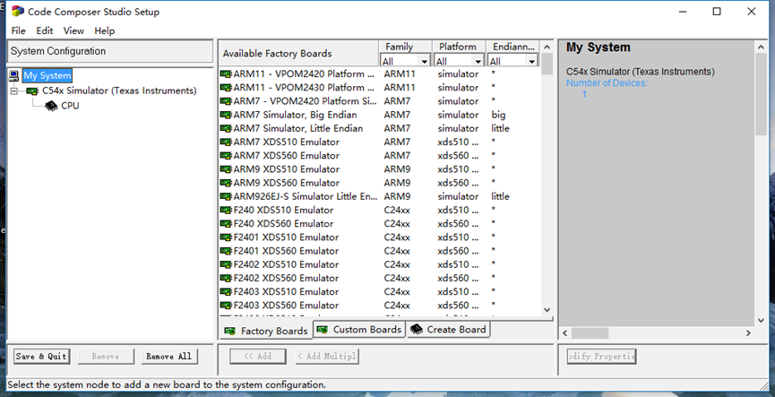Click board icon of F2401 XDS510 Emulator
Image resolution: width=775 pixels, height=397 pixels.
pos(226,237)
